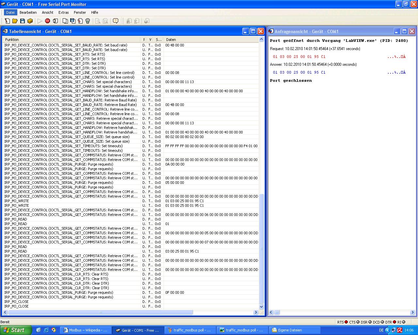Click the grayed-out find next icon
The image size is (418, 335).
[x=105, y=21]
